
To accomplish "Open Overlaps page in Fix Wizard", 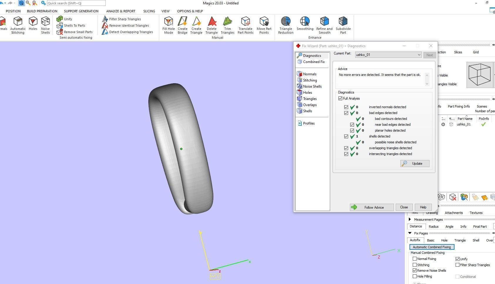I will coord(307,105).
